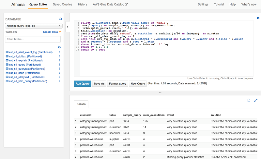Expand results panel to full screen

tap(256, 101)
